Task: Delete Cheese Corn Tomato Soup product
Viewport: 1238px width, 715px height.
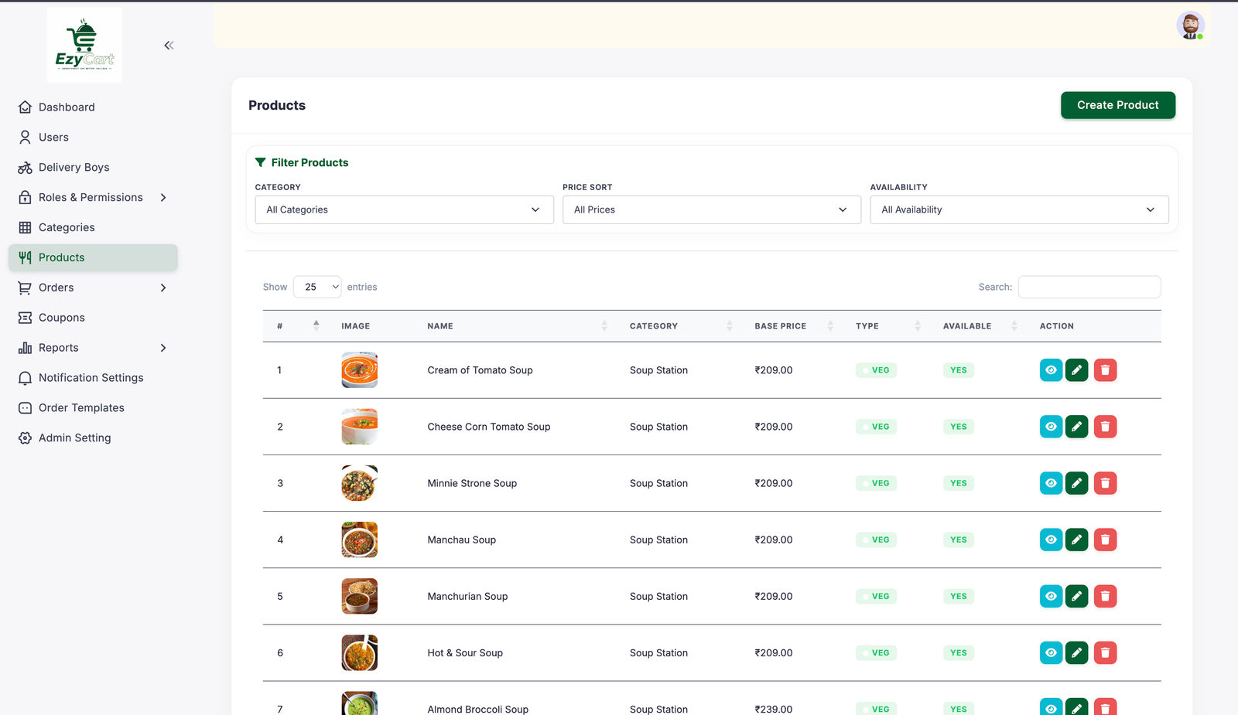Action: click(1105, 427)
